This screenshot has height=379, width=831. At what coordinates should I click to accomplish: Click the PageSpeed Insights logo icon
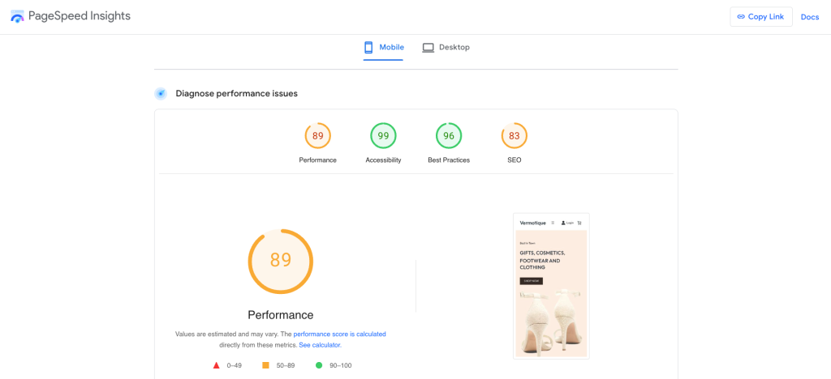click(16, 17)
